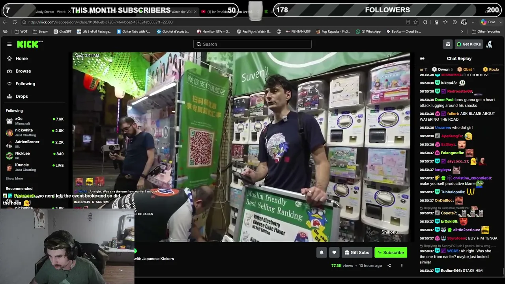Viewport: 505px width, 284px height.
Task: Open xQc channel in Following list
Action: (35, 121)
